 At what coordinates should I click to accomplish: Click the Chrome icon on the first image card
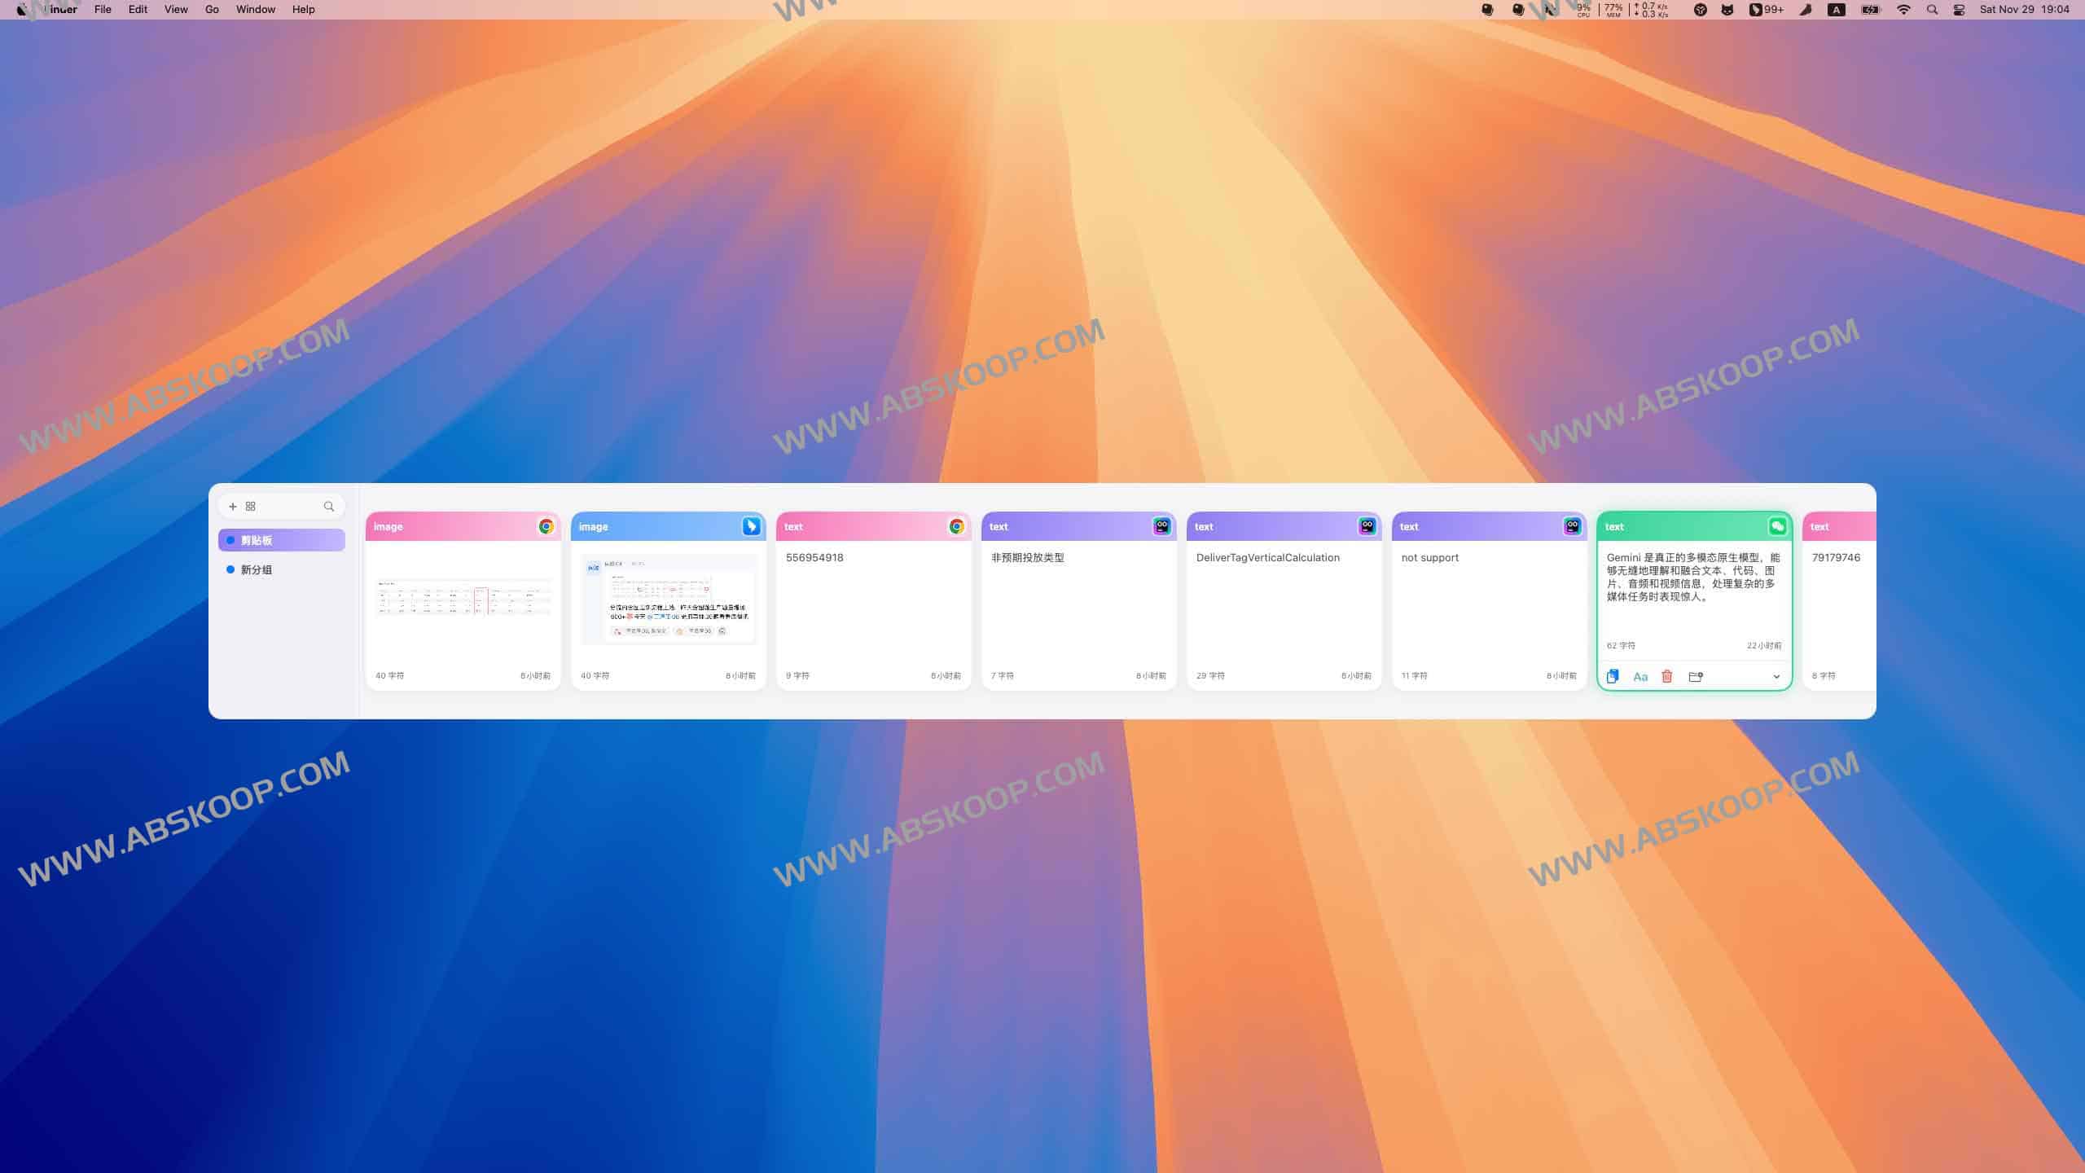(x=548, y=527)
